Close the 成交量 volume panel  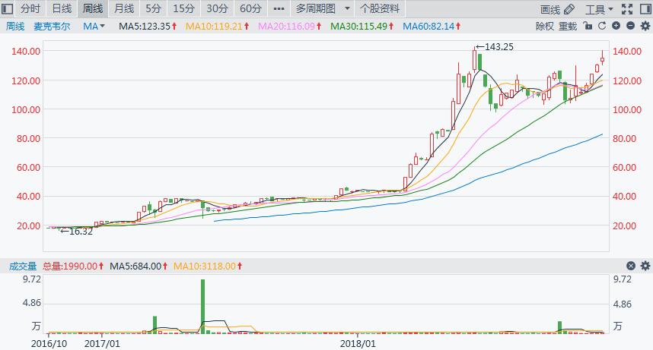pos(631,266)
